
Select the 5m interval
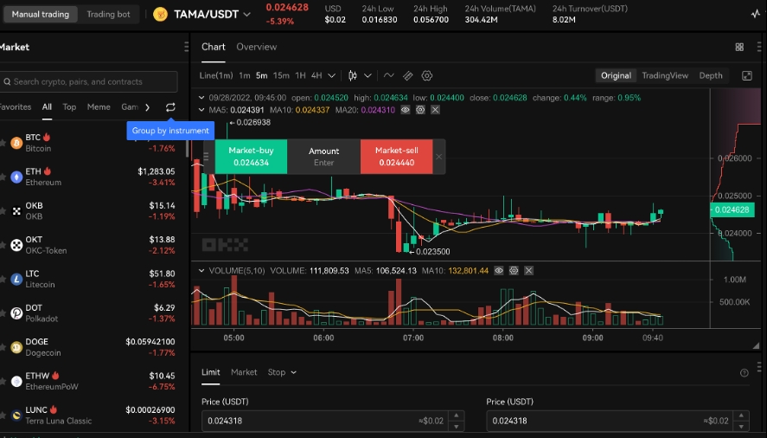click(262, 75)
